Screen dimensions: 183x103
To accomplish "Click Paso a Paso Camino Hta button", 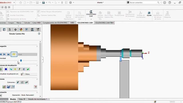I will [x=109, y=15].
